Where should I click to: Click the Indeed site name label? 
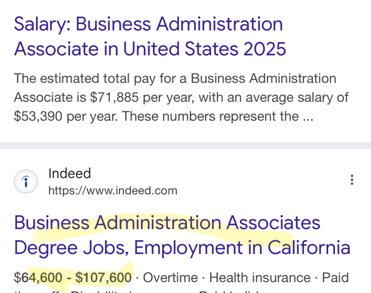pos(70,173)
